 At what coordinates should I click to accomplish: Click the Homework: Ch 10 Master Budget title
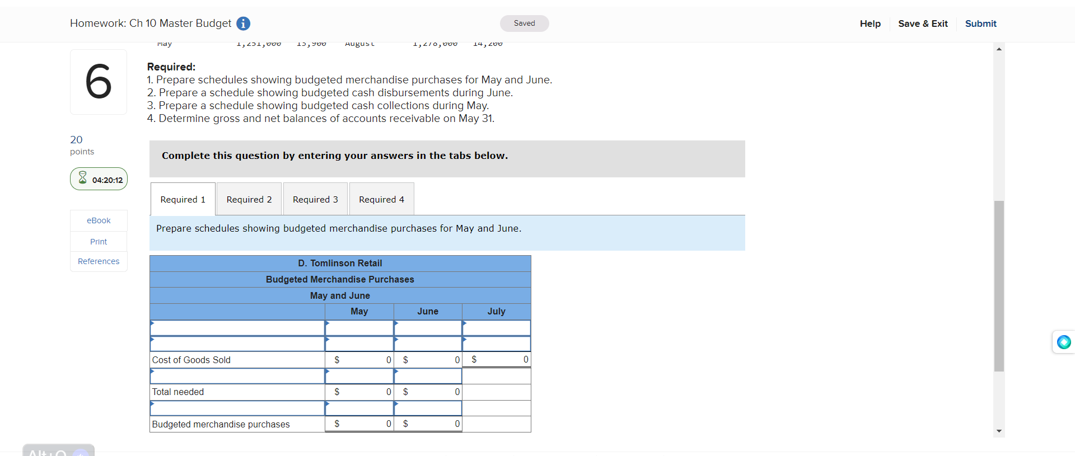(151, 23)
